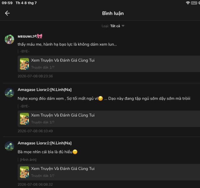The height and width of the screenshot is (188, 200).
Task: Tap the VPN status indicator
Action: [x=194, y=3]
